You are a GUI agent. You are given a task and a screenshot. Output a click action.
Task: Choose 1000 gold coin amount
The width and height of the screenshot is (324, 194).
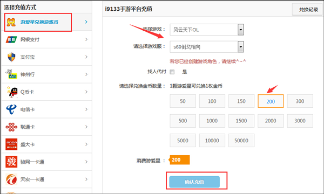pyautogui.click(x=212, y=121)
